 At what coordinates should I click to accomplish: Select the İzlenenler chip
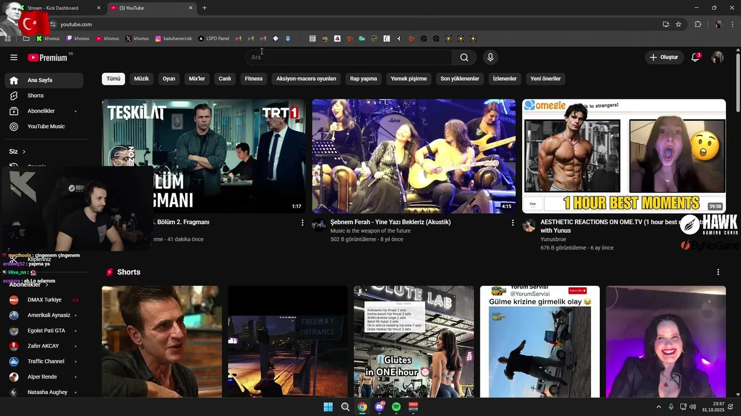(x=505, y=79)
